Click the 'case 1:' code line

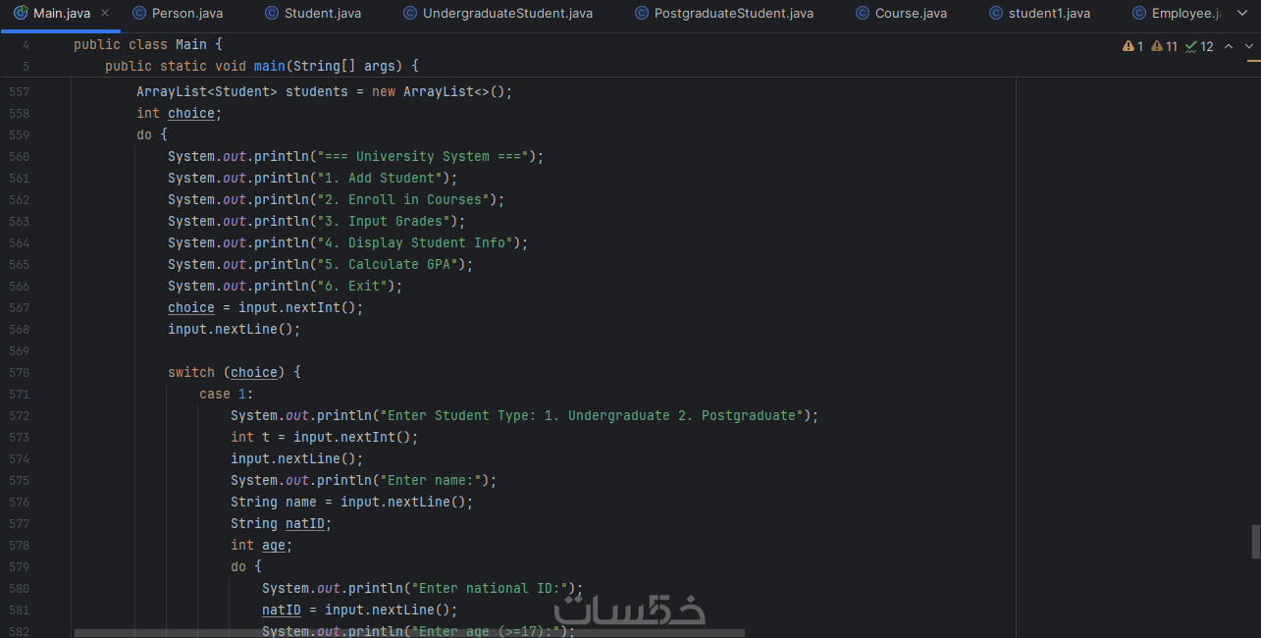coord(227,394)
